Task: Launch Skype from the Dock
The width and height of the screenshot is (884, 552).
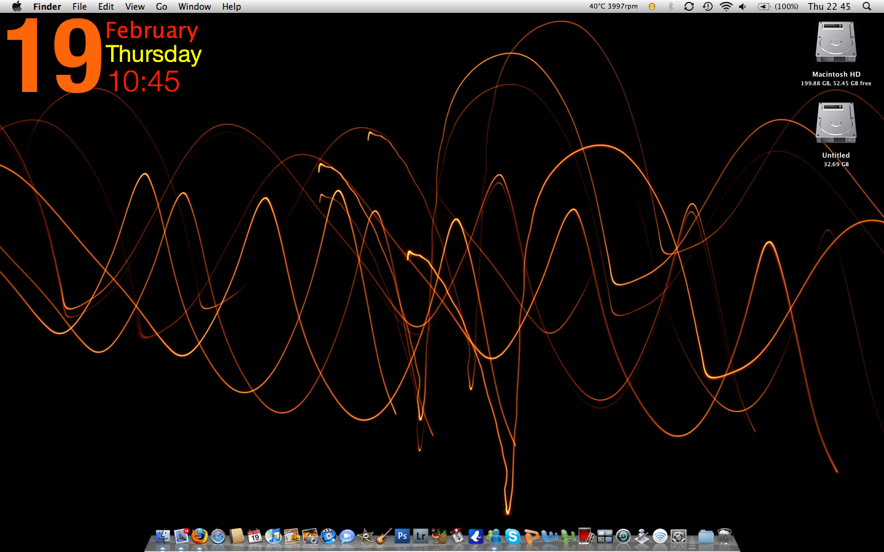Action: point(513,537)
